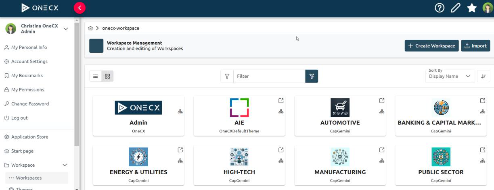Image resolution: width=494 pixels, height=190 pixels.
Task: Click the home icon in breadcrumb
Action: pos(90,28)
